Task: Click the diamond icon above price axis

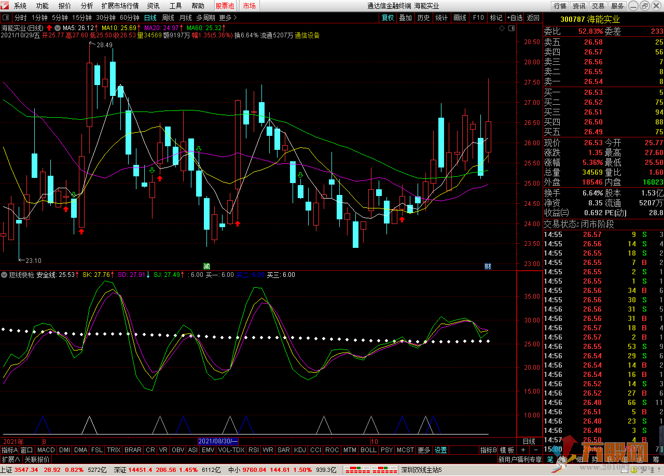Action: pos(502,28)
